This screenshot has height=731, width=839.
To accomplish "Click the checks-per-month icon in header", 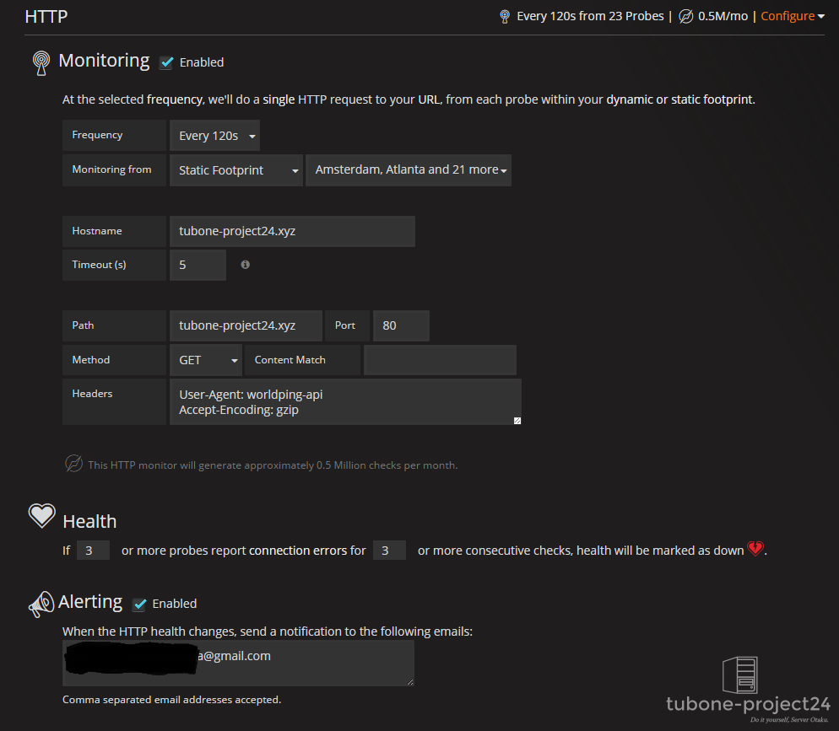I will [x=685, y=16].
